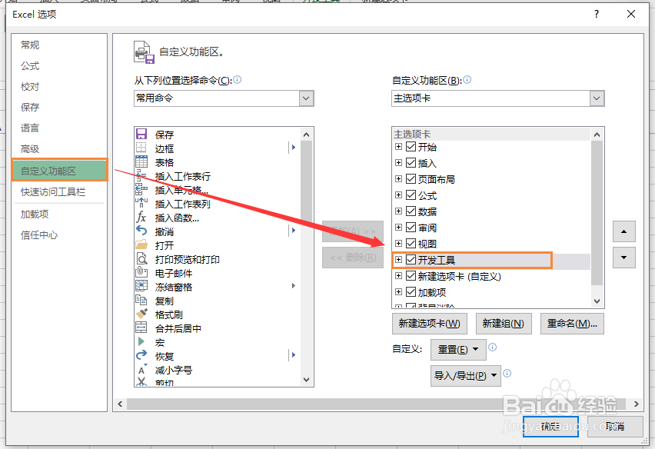Select the 语言 options category
655x449 pixels.
pyautogui.click(x=30, y=128)
